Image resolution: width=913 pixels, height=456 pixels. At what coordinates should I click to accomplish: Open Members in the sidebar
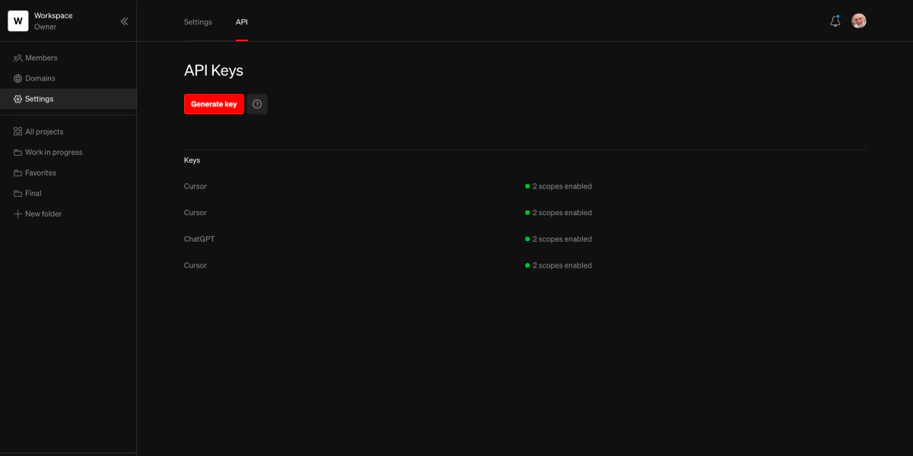coord(68,58)
